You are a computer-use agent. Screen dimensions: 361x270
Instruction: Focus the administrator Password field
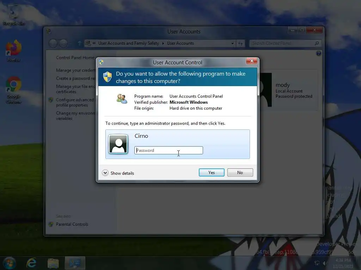169,150
